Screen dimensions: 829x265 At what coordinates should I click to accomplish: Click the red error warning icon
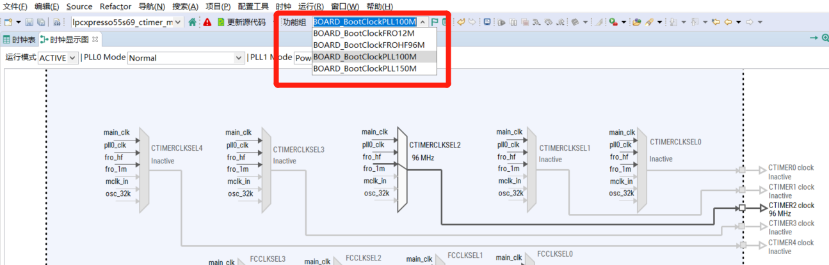pos(207,22)
